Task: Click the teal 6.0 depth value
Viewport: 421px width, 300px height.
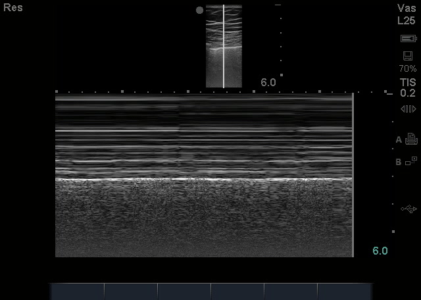Action: pos(380,251)
